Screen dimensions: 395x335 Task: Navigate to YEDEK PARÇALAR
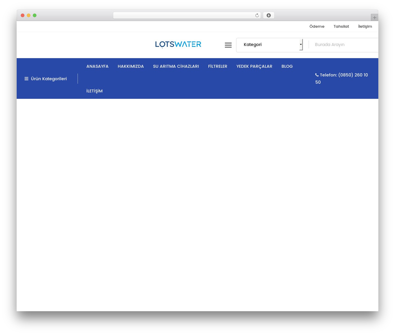[254, 66]
